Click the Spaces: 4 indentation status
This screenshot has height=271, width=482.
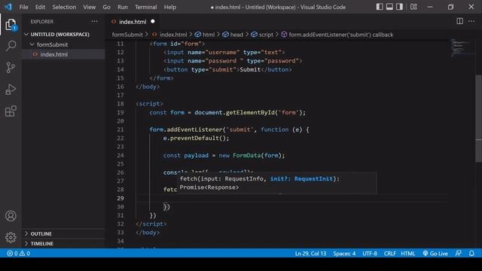click(344, 254)
